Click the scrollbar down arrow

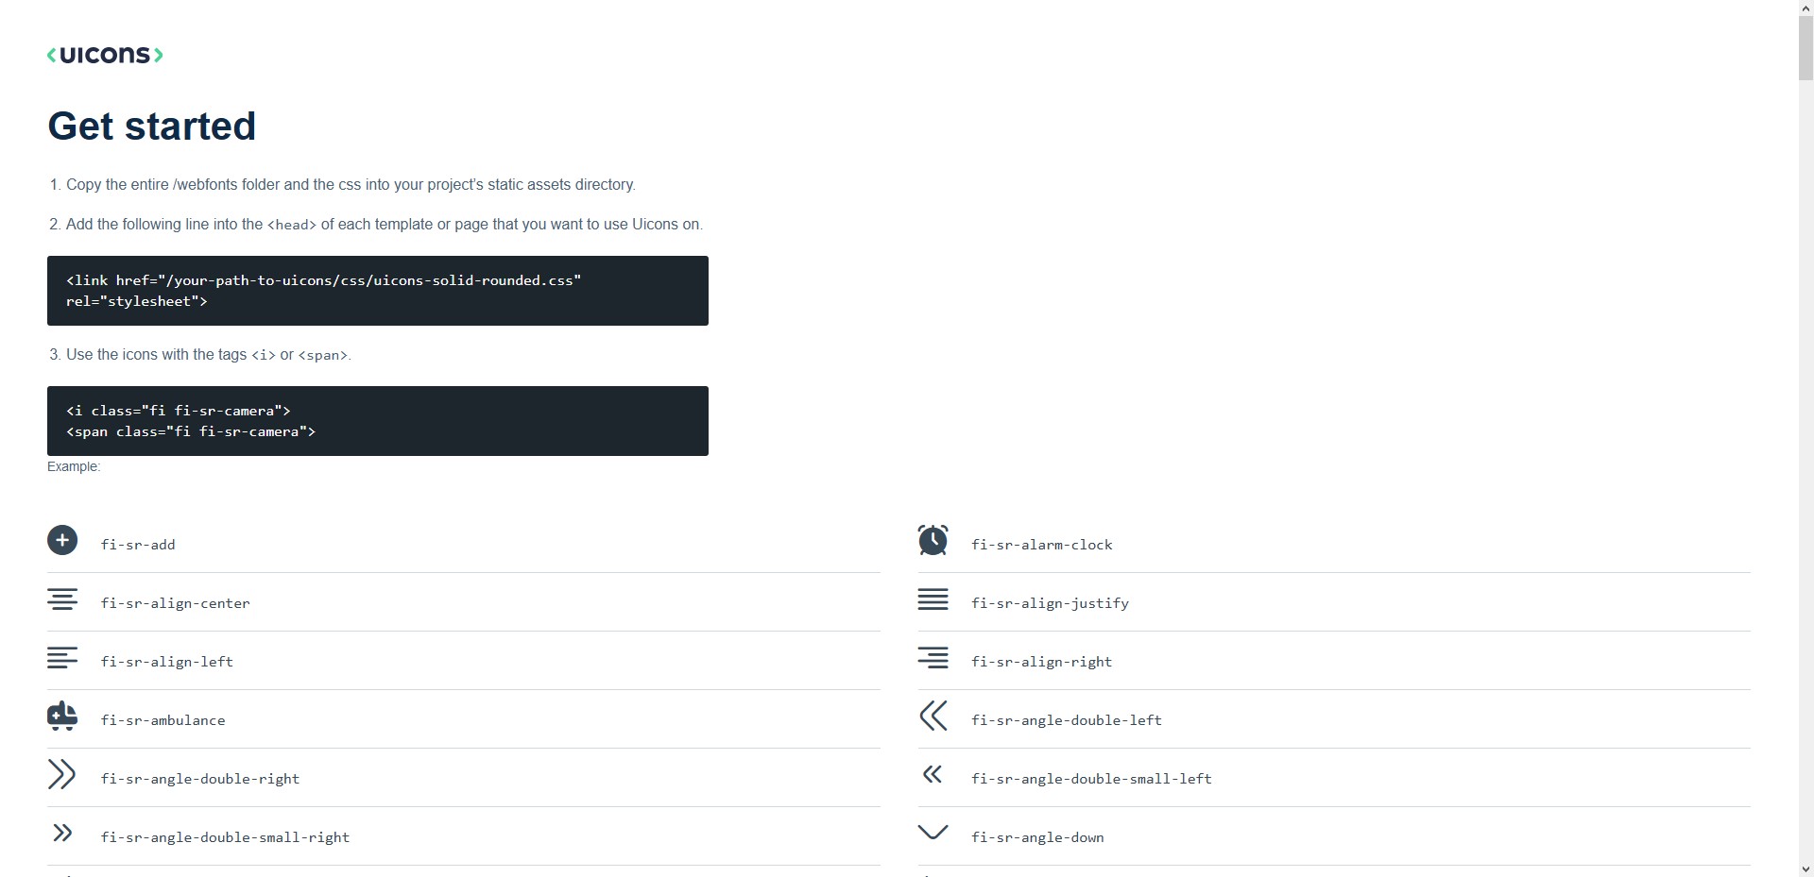(x=1805, y=869)
